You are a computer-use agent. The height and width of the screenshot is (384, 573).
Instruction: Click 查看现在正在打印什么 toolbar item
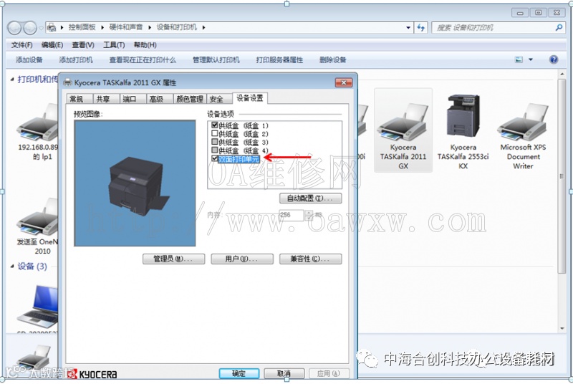click(143, 60)
